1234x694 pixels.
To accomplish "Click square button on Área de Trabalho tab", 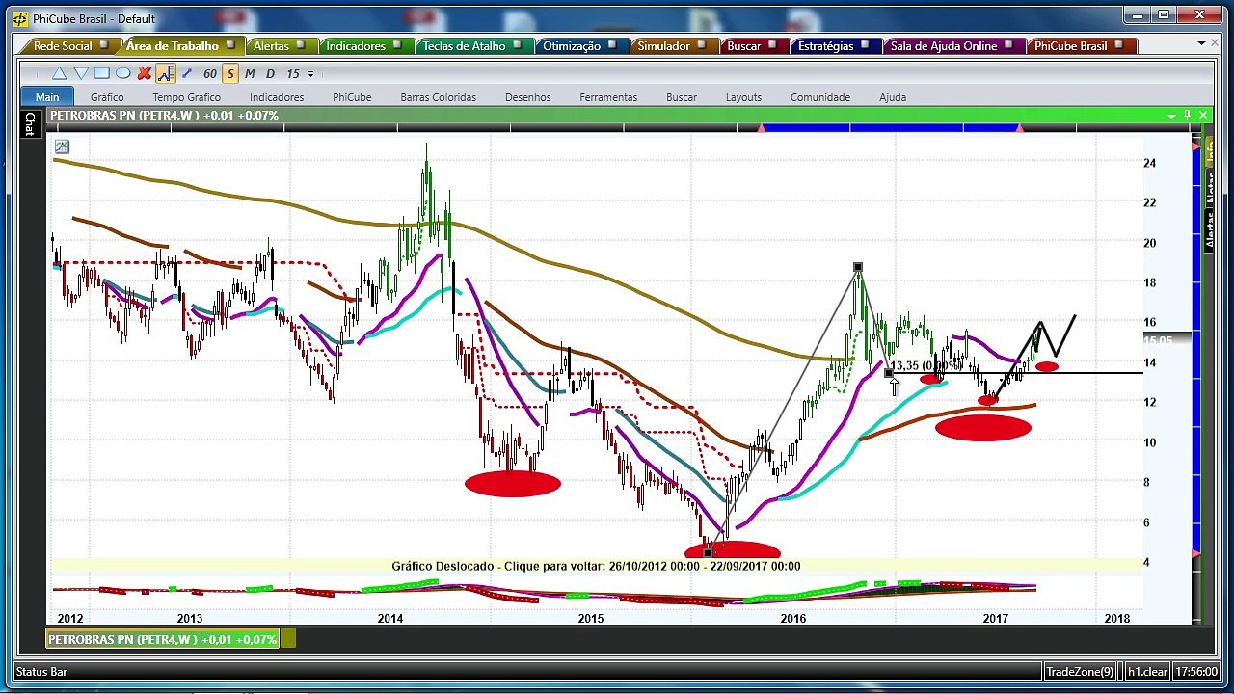I will tap(229, 45).
